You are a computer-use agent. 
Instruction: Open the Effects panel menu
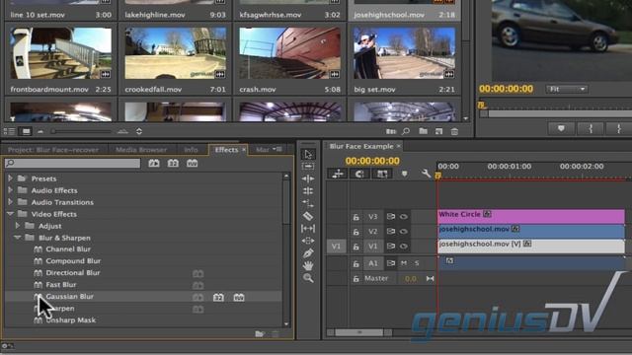[276, 149]
